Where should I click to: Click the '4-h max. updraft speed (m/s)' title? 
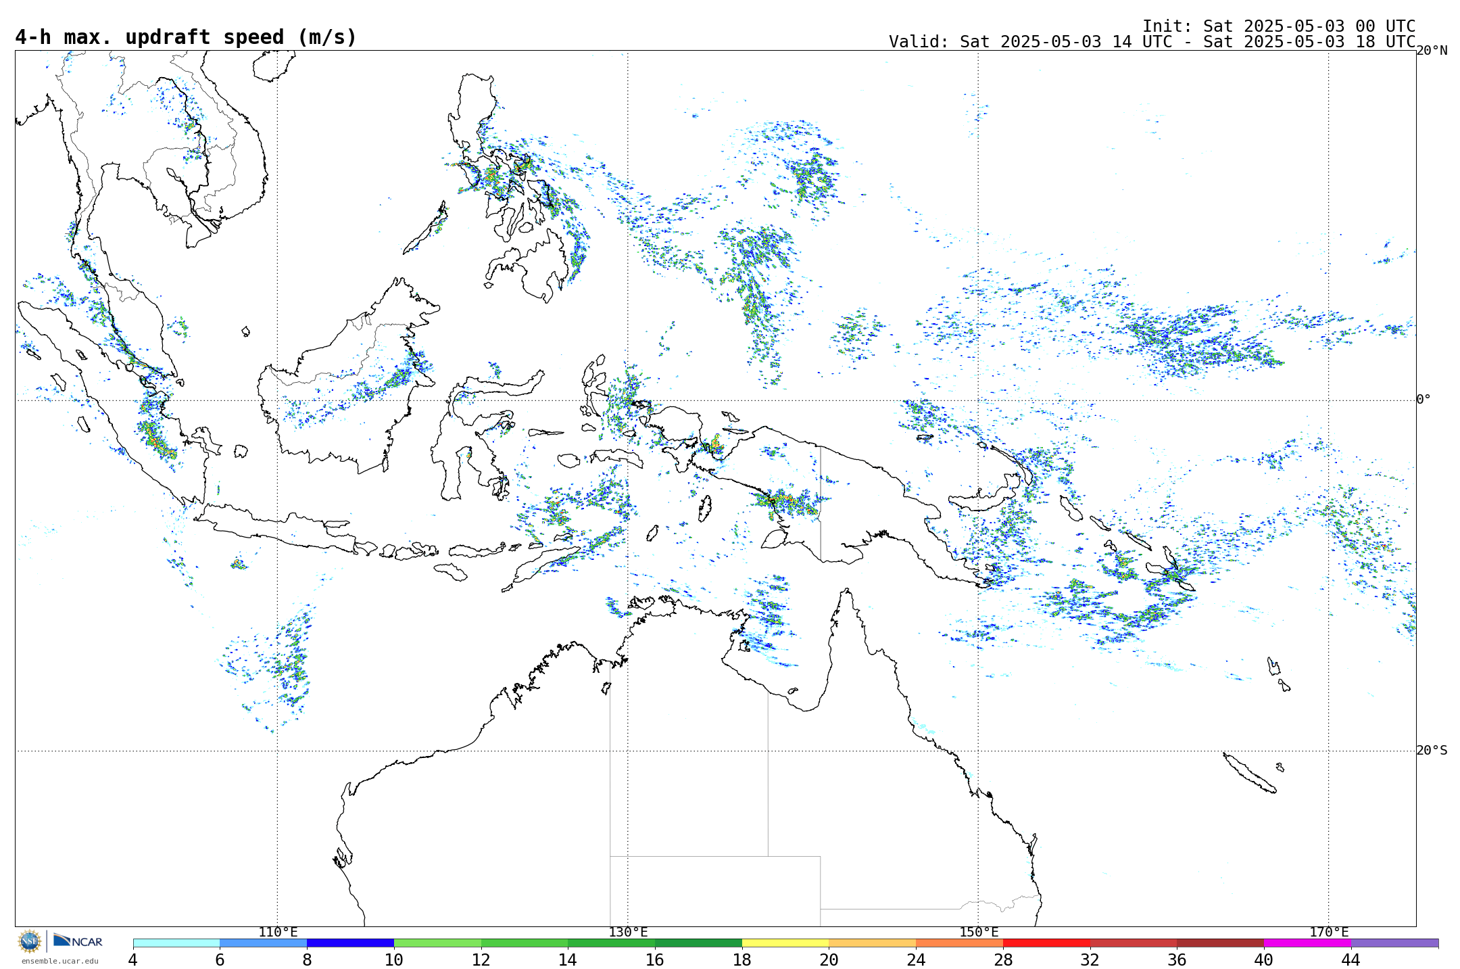186,37
